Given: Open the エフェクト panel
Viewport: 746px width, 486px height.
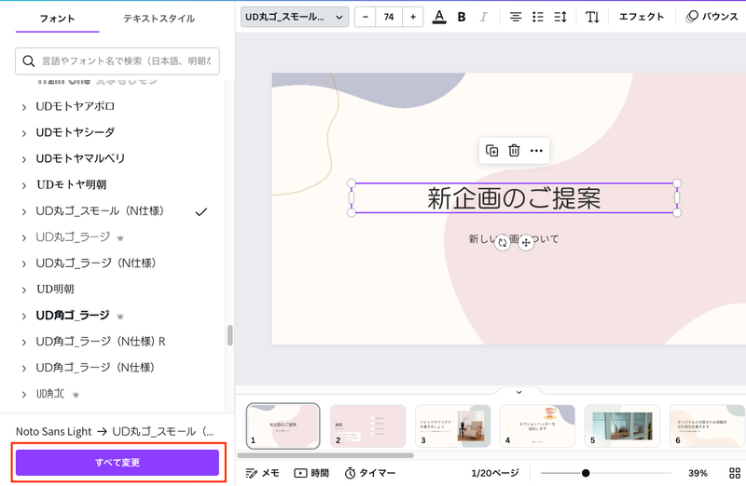Looking at the screenshot, I should (x=642, y=17).
